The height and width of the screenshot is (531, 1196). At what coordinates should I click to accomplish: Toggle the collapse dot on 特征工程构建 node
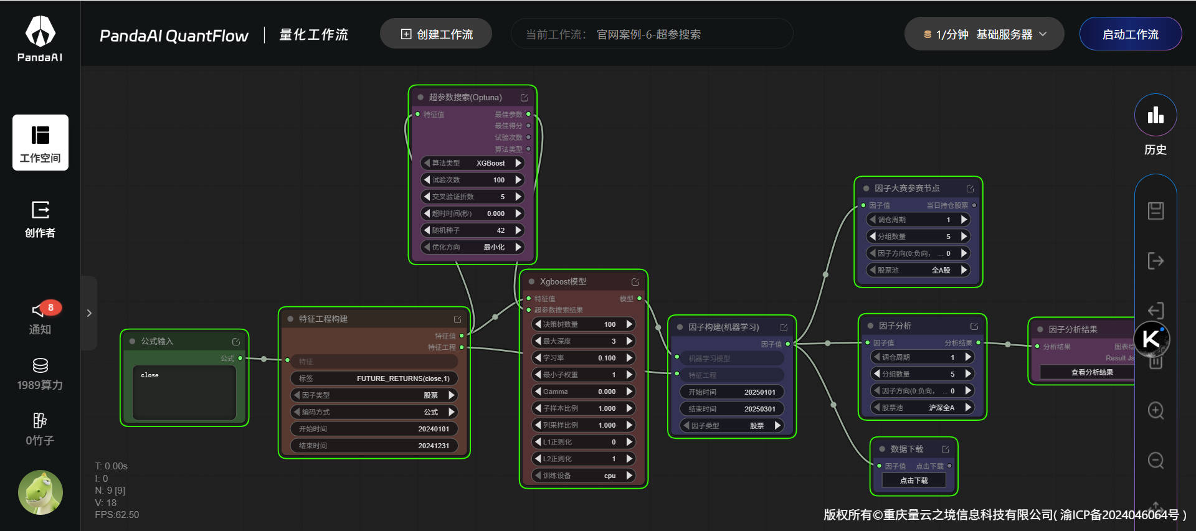coord(290,319)
